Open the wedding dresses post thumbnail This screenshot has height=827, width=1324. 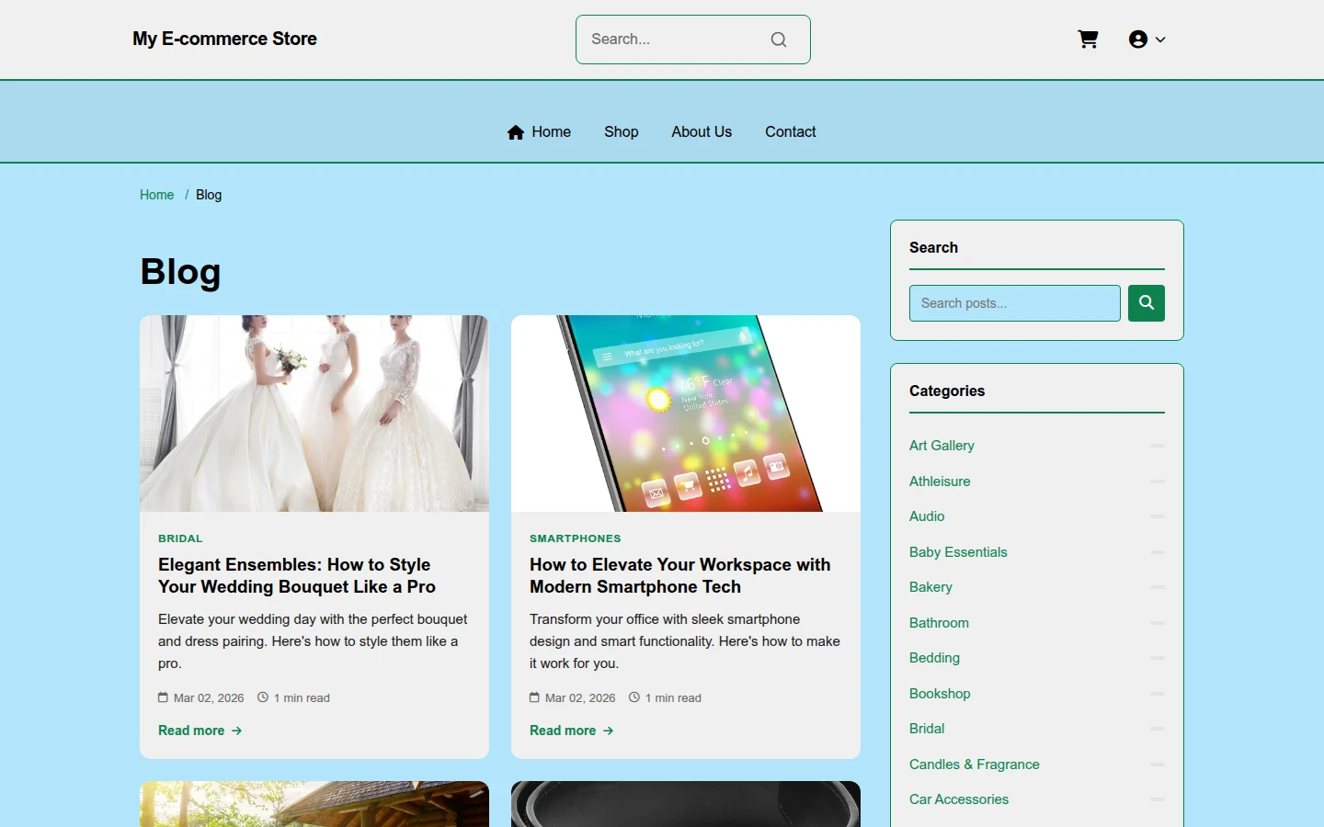(314, 413)
